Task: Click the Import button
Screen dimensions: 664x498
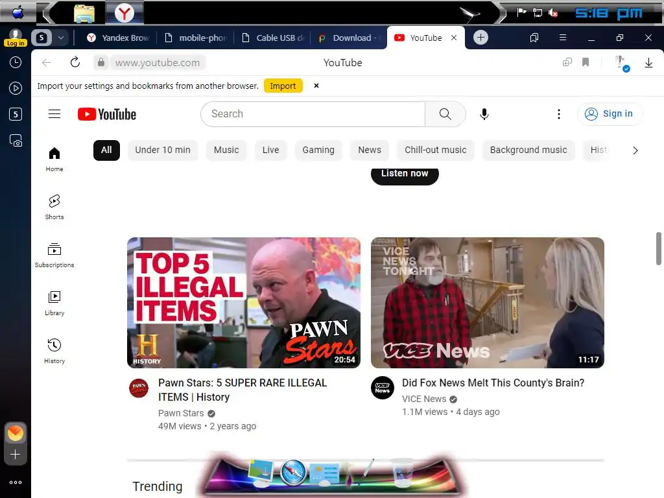Action: pyautogui.click(x=283, y=86)
